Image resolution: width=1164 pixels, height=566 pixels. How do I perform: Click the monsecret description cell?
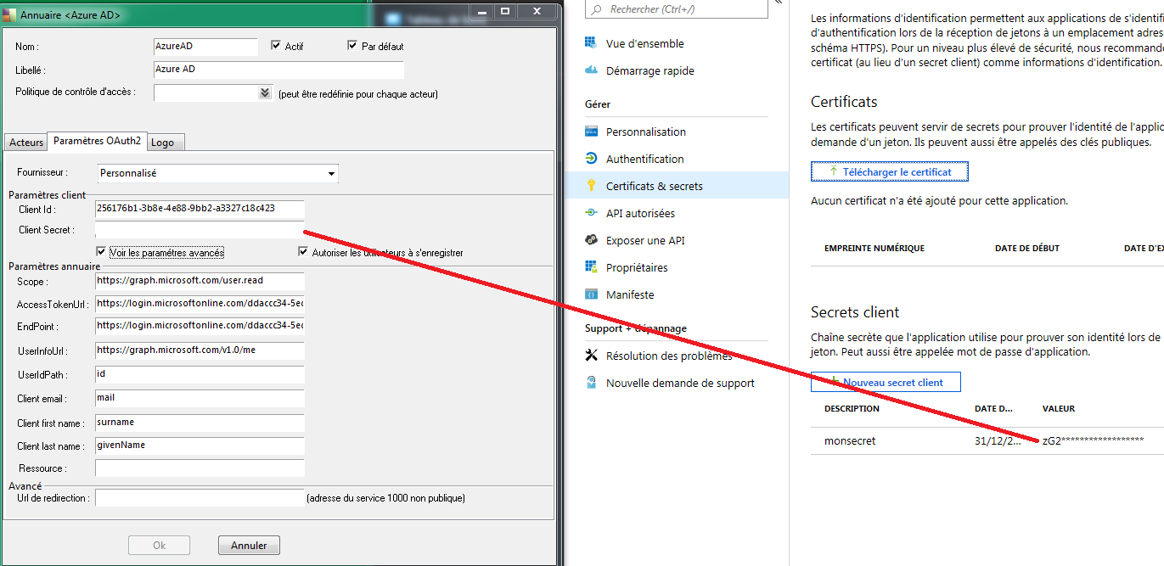coord(850,441)
